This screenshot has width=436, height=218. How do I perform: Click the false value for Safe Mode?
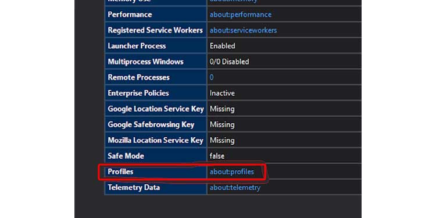coord(217,156)
